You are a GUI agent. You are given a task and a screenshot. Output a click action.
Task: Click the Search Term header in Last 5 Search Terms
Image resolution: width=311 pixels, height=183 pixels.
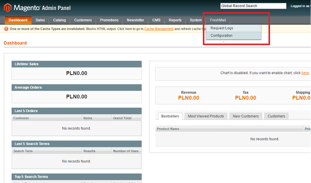47,151
